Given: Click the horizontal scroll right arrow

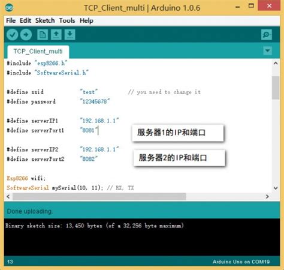Looking at the screenshot, I should point(267,197).
